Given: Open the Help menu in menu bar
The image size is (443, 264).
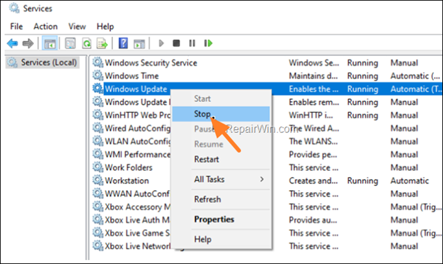Looking at the screenshot, I should 105,27.
